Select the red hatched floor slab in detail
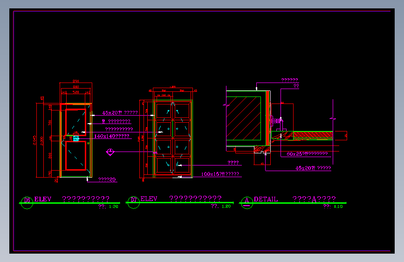 (x=313, y=135)
